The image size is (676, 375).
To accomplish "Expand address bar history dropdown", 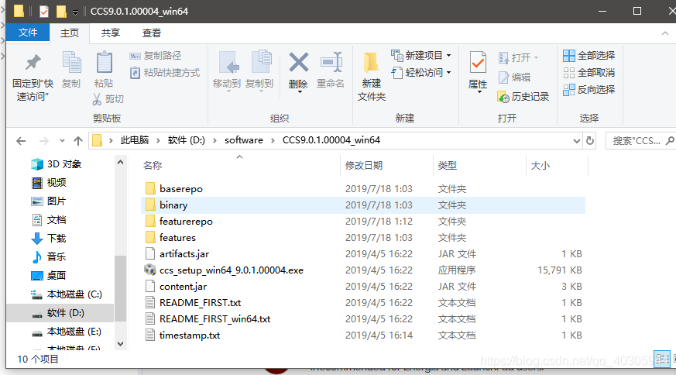I will (576, 141).
